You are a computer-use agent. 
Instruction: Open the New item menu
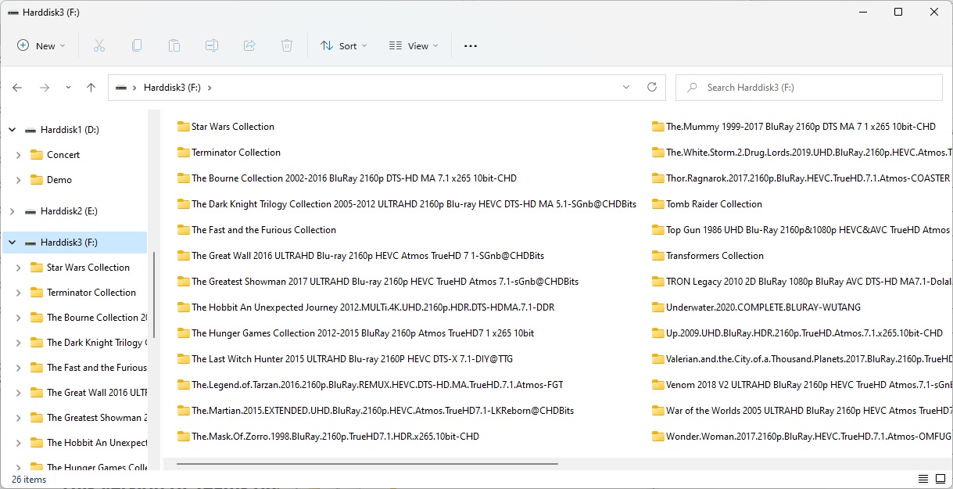tap(41, 46)
